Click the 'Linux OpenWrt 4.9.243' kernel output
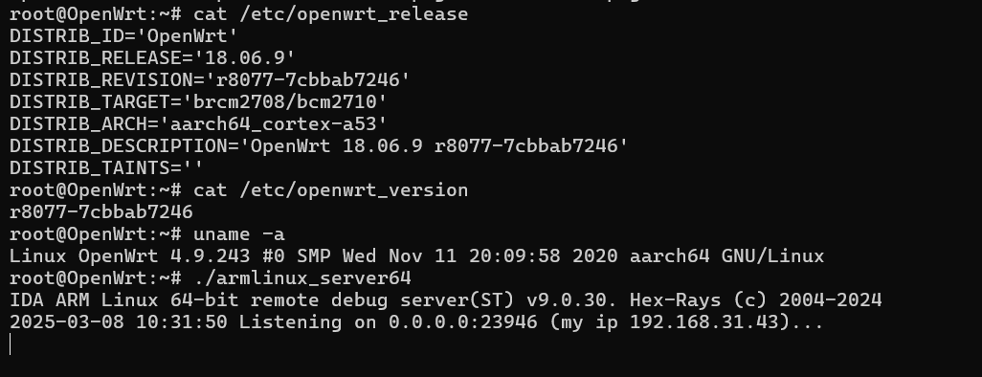982x377 pixels. point(129,255)
